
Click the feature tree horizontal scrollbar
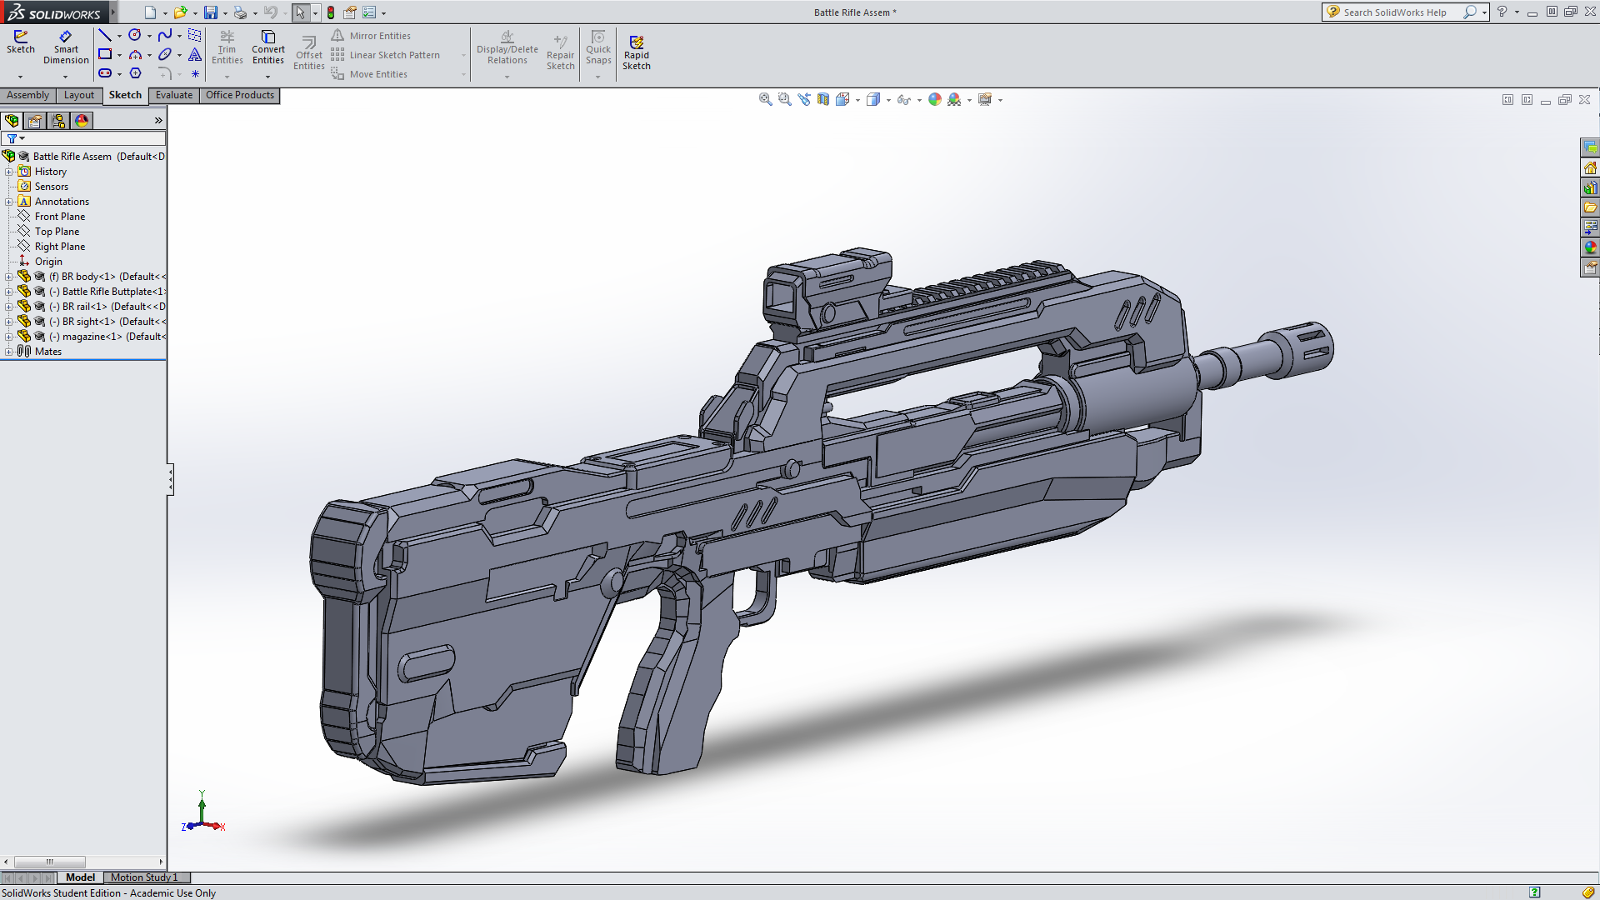tap(50, 862)
